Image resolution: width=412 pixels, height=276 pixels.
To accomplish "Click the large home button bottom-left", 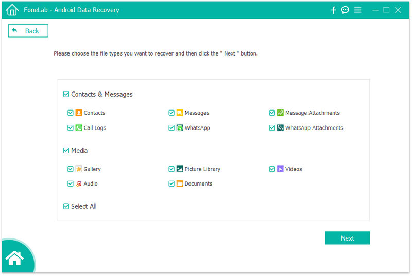I will 15,259.
